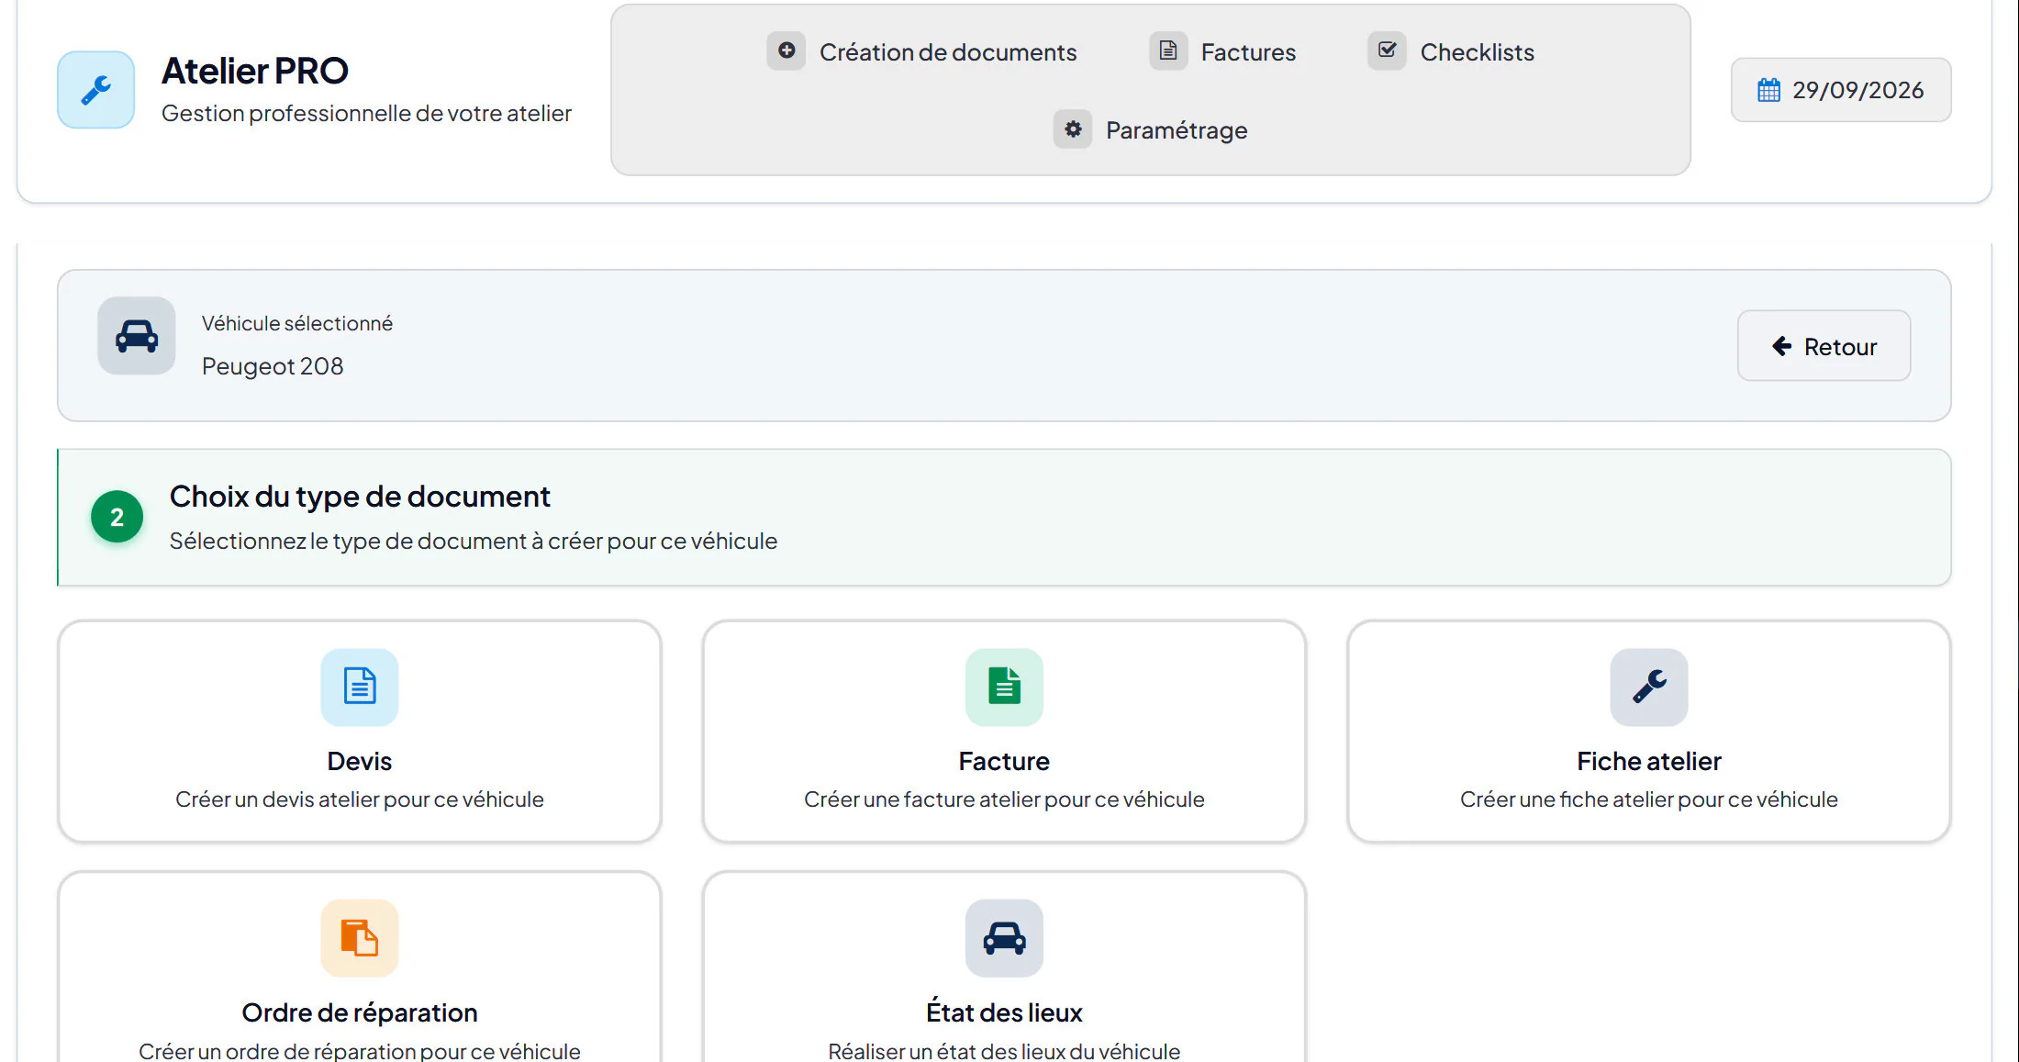Click 'Créer une fiche atelier pour ce véhicule'
Image resolution: width=2019 pixels, height=1062 pixels.
[x=1649, y=799]
